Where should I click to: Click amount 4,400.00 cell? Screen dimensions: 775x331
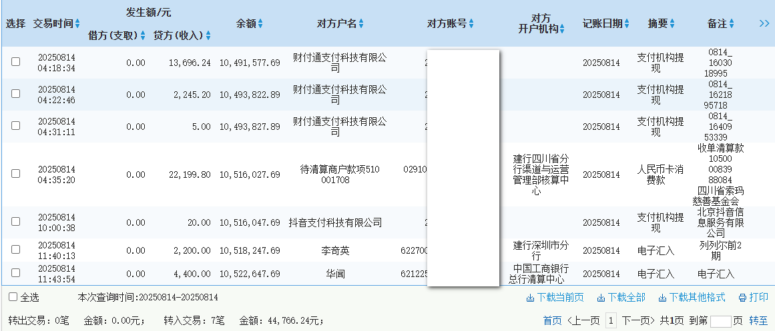tap(192, 274)
